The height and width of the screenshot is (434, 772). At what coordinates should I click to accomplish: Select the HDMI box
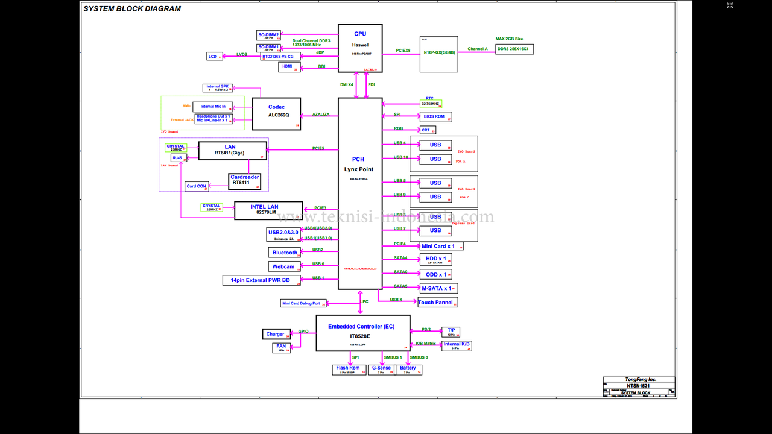pyautogui.click(x=289, y=67)
